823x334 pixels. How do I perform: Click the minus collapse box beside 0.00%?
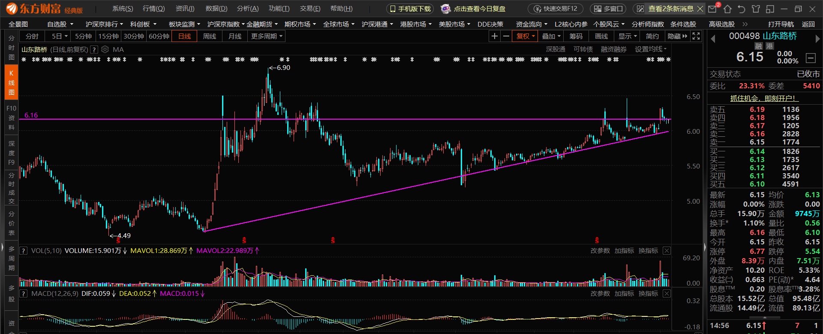click(811, 58)
